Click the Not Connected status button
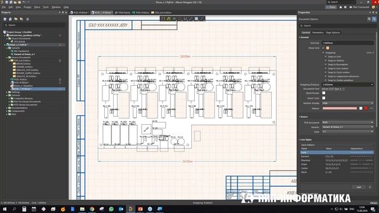Screen dimensions: 379x213 [x=359, y=7]
